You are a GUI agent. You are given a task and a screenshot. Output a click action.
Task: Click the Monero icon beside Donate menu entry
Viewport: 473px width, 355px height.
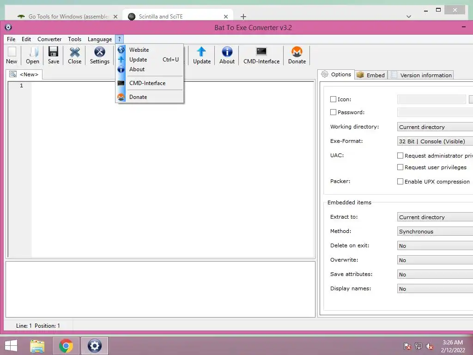[x=121, y=97]
